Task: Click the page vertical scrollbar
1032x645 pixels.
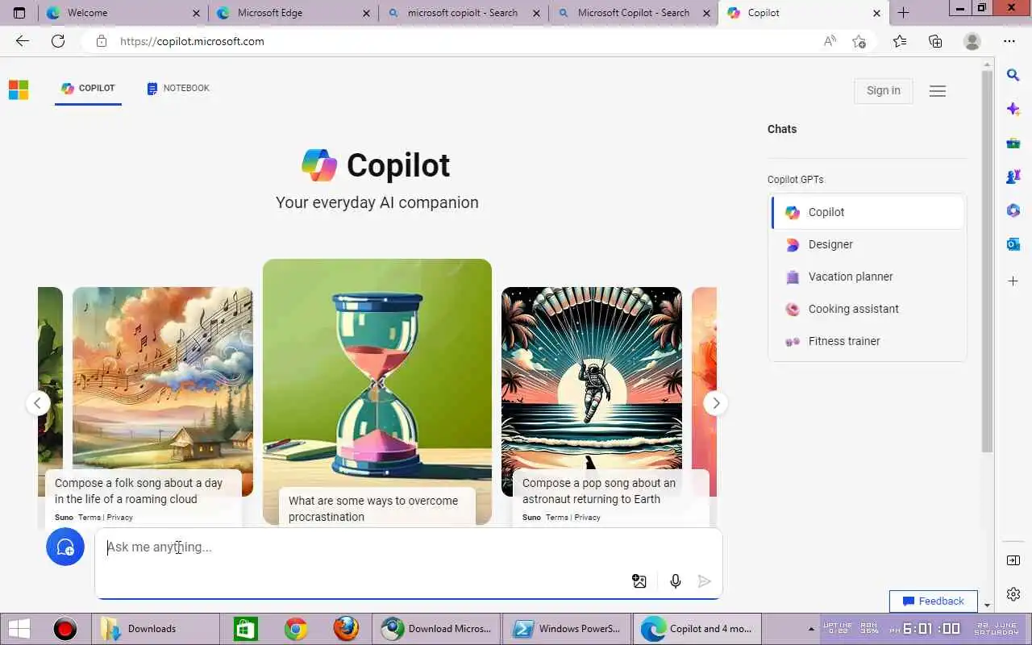Action: coord(987,262)
